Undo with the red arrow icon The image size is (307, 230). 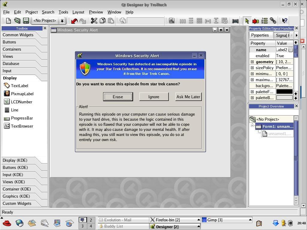pyautogui.click(x=74, y=21)
